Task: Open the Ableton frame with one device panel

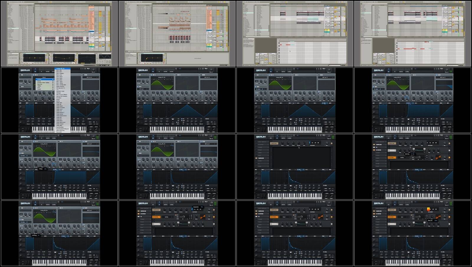Action: (177, 34)
